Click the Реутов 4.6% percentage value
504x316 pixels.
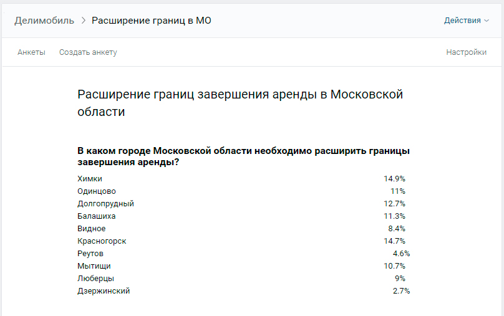click(x=401, y=254)
